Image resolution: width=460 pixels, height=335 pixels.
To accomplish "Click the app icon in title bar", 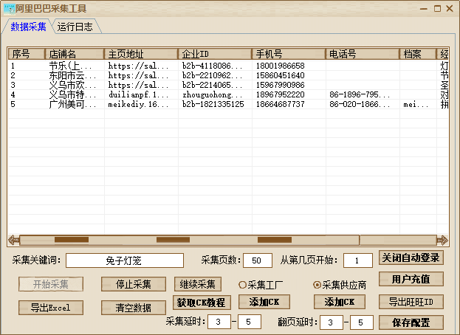I will coord(8,9).
